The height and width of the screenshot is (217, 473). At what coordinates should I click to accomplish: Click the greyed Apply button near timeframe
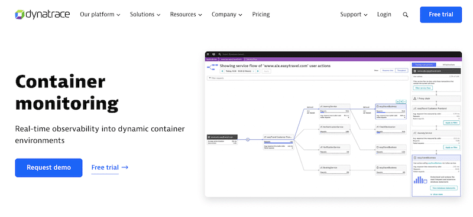[267, 71]
